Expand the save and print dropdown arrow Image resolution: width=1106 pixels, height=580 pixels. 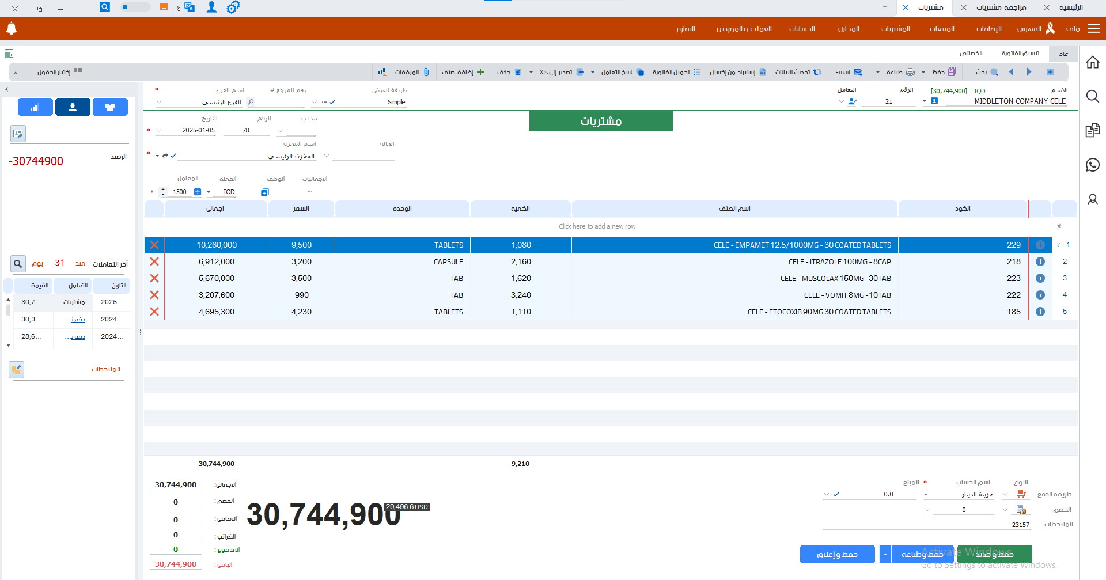tap(885, 554)
